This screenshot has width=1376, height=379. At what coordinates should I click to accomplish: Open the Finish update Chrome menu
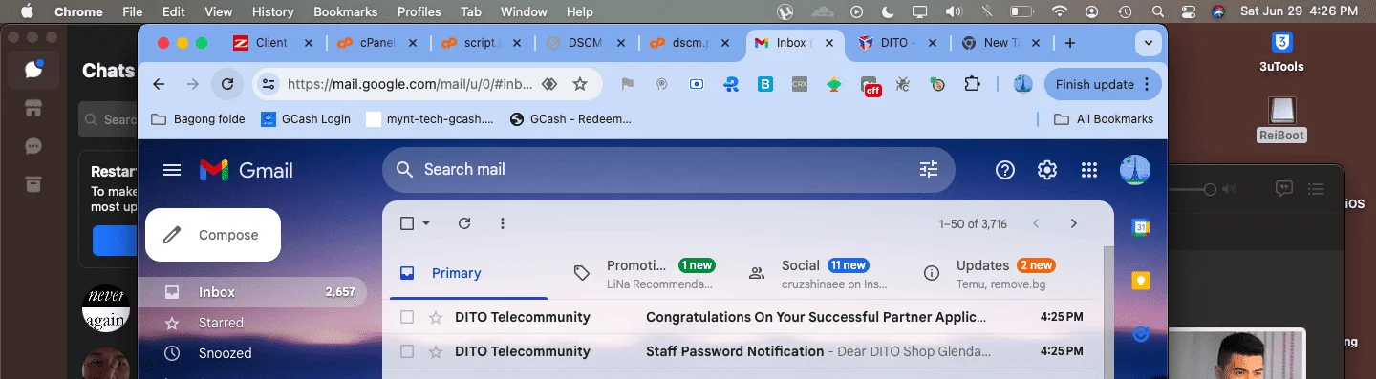pyautogui.click(x=1103, y=84)
